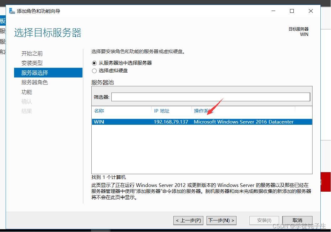The height and width of the screenshot is (232, 331).
Task: Click the Microsoft Windows Server 2016 Datacenter cell
Action: [244, 122]
